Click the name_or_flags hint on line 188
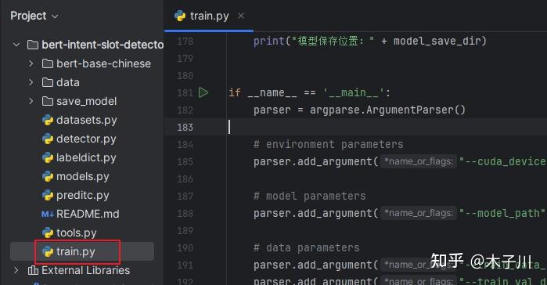Viewport: 547px width, 285px height. [419, 213]
